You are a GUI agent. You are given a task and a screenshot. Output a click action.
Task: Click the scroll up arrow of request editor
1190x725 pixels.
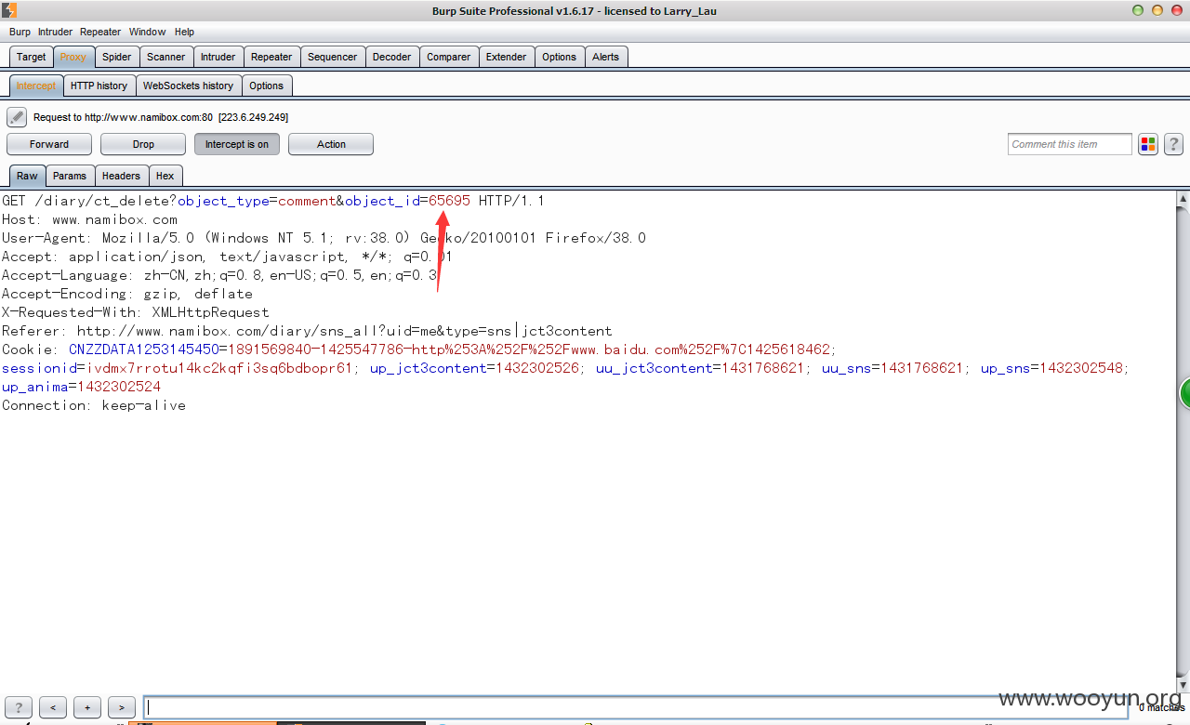(1183, 198)
